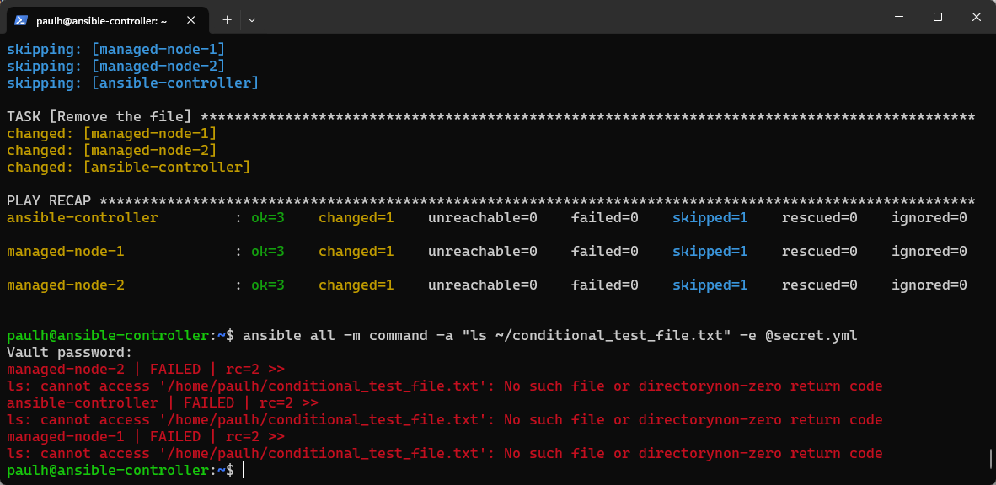Maximize the terminal window

point(937,17)
